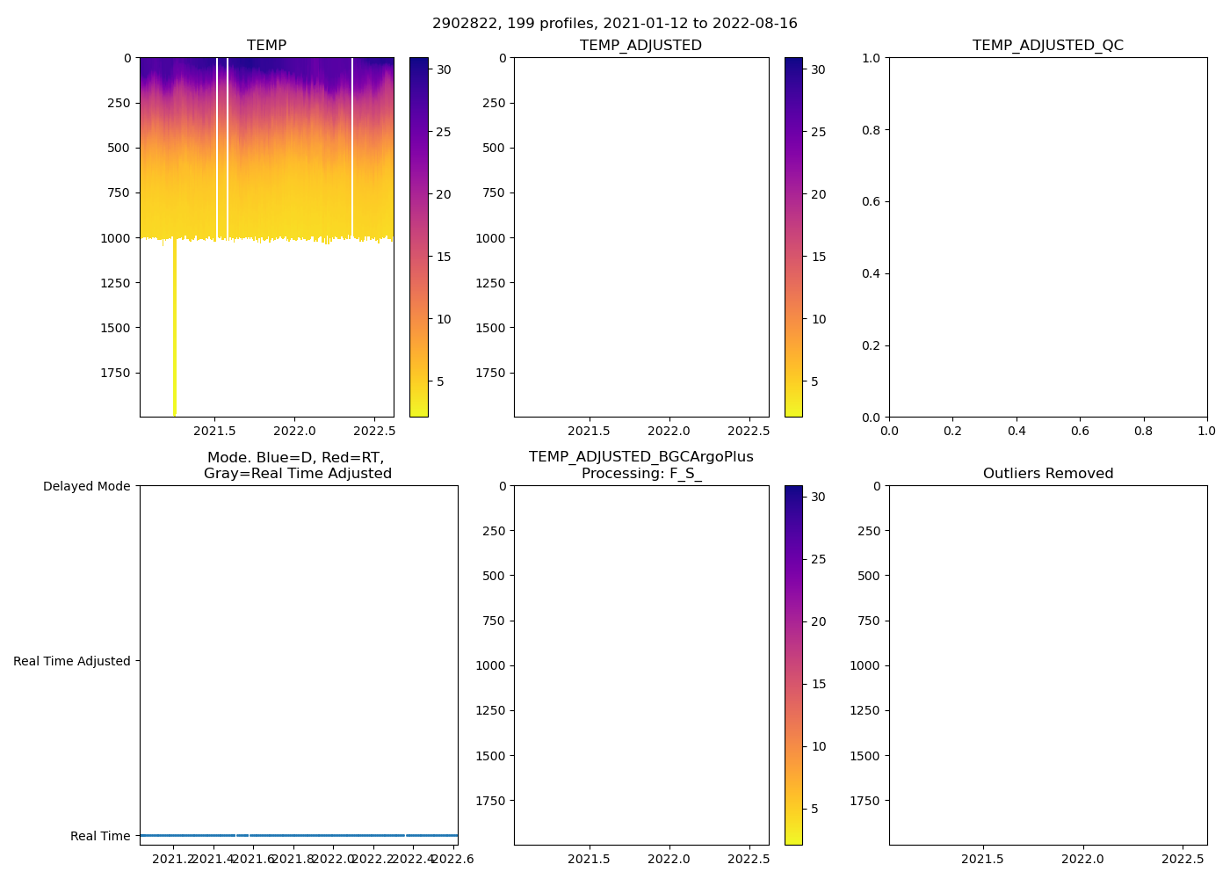Image resolution: width=1230 pixels, height=879 pixels.
Task: Click the blue Real Time data line
Action: (x=299, y=835)
